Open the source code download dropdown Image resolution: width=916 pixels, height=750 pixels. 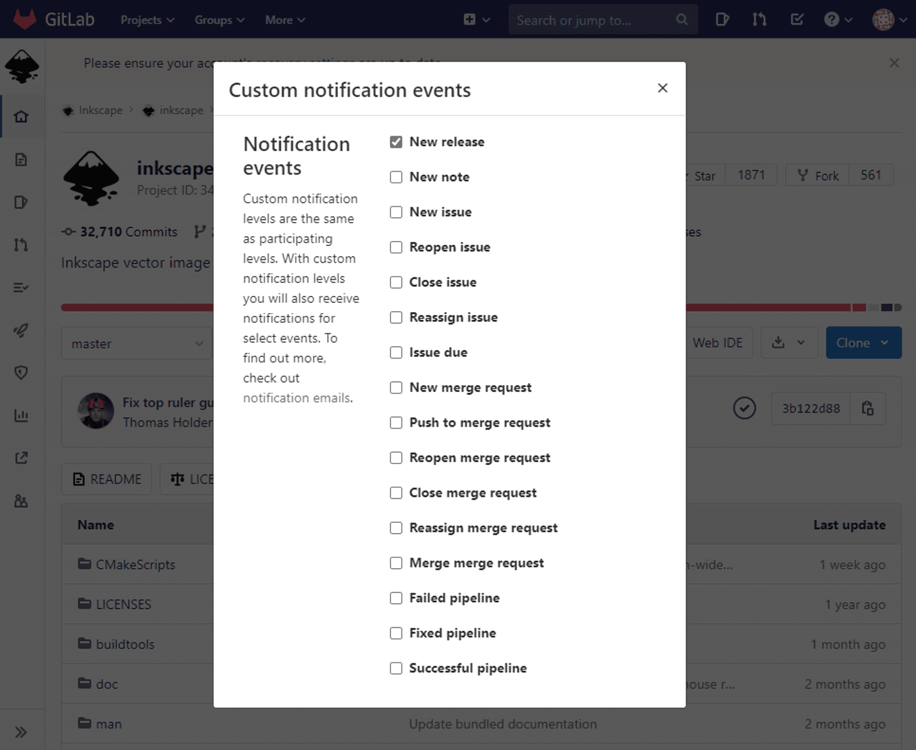pyautogui.click(x=789, y=342)
